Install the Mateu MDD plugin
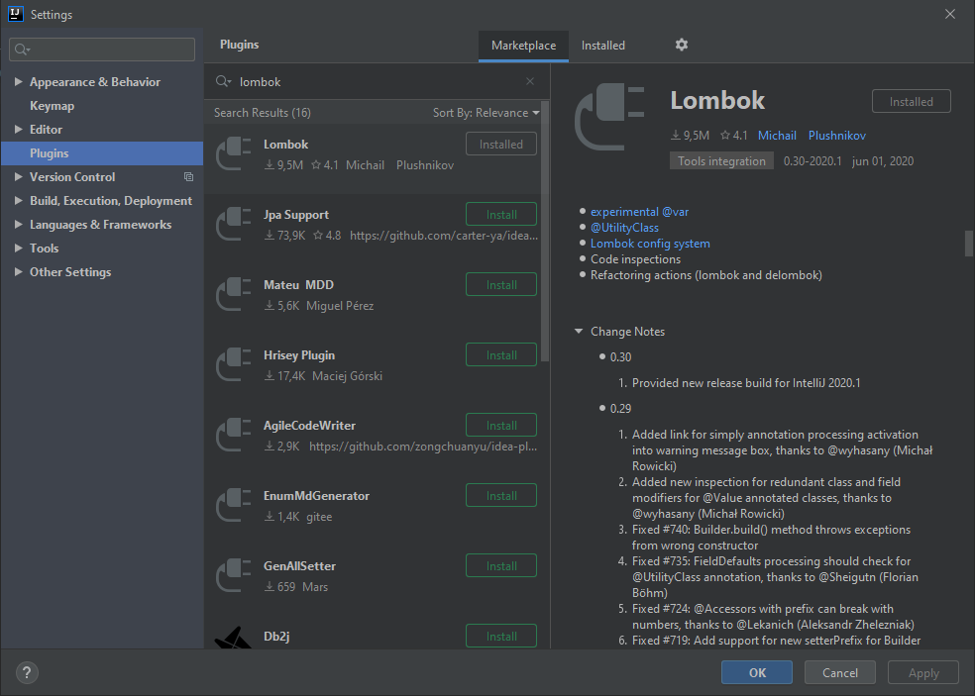Screen dimensions: 975x696 pos(501,284)
